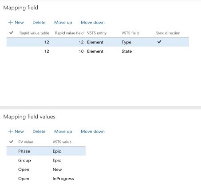Toggle select-all checkmark in Mapping field grid header
The image size is (201, 188).
click(x=12, y=33)
